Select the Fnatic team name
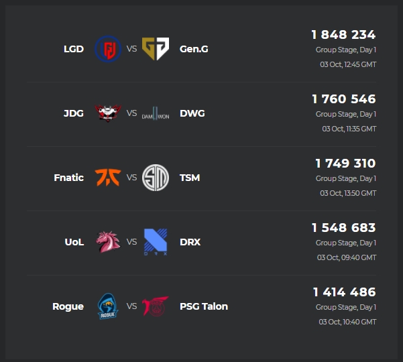 (69, 178)
